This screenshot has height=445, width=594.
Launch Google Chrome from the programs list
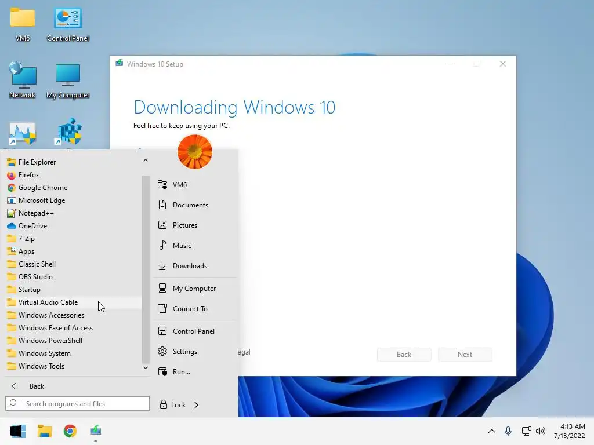(74, 188)
